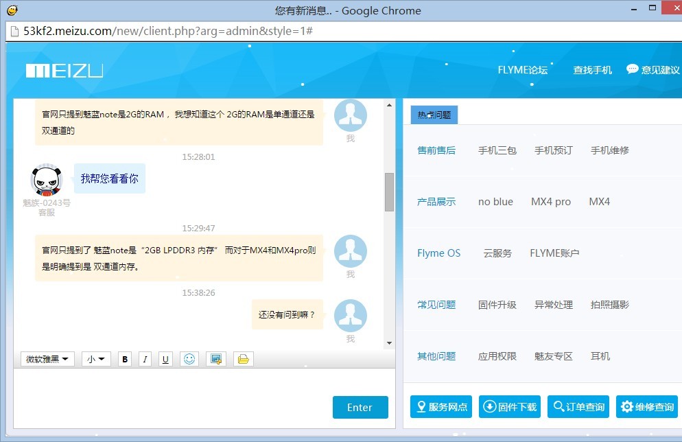Screen dimensions: 682x442
Task: Open the FLYME账户 topic
Action: pos(554,253)
